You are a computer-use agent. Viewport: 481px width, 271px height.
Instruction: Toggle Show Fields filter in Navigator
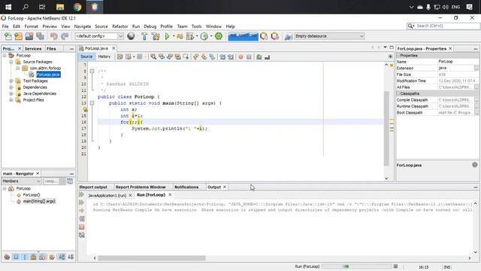click(x=16, y=257)
